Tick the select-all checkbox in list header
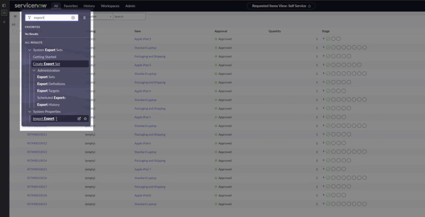The height and width of the screenshot is (217, 425). tap(15, 31)
